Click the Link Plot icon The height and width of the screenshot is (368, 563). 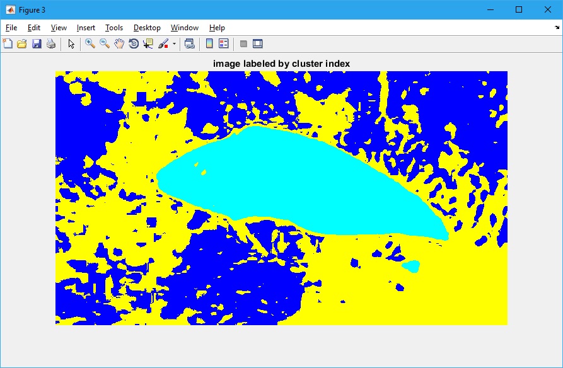[189, 43]
